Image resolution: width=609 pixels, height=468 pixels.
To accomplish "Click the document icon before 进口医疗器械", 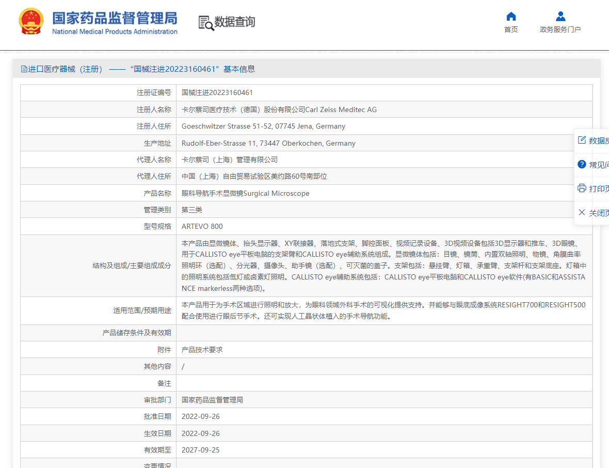I will pyautogui.click(x=24, y=69).
